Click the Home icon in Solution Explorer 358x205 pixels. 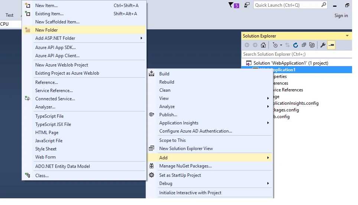[x=263, y=45]
